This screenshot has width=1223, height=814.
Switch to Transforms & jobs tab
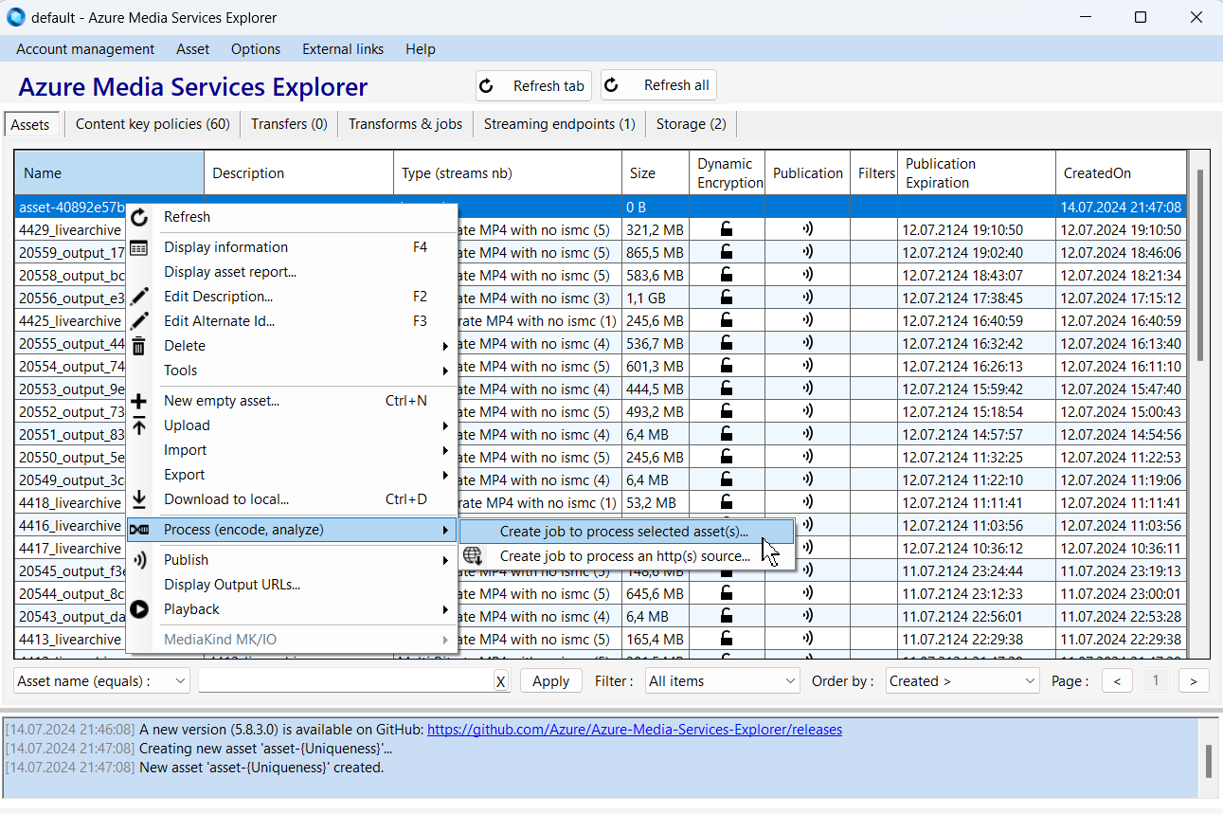point(405,124)
